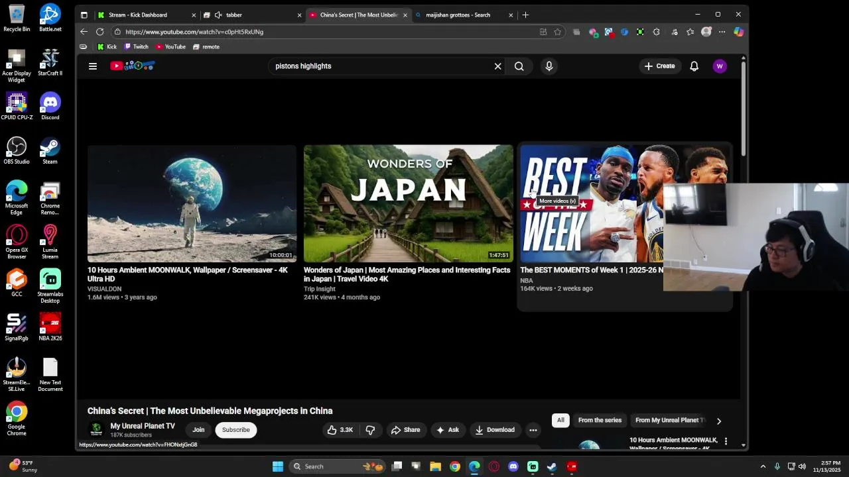Open Edge browser profile avatar
The height and width of the screenshot is (477, 849).
(706, 32)
